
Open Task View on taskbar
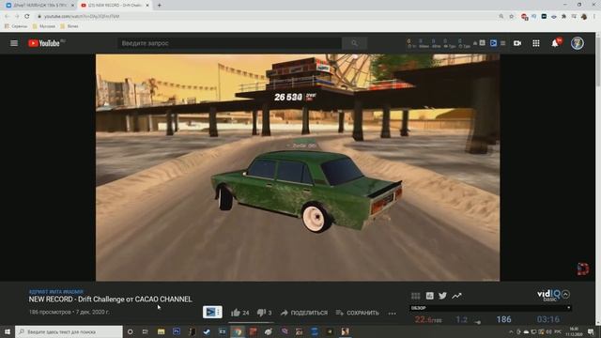coord(146,331)
